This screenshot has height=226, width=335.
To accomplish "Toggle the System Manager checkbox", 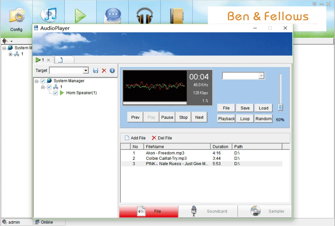I will coord(42,81).
